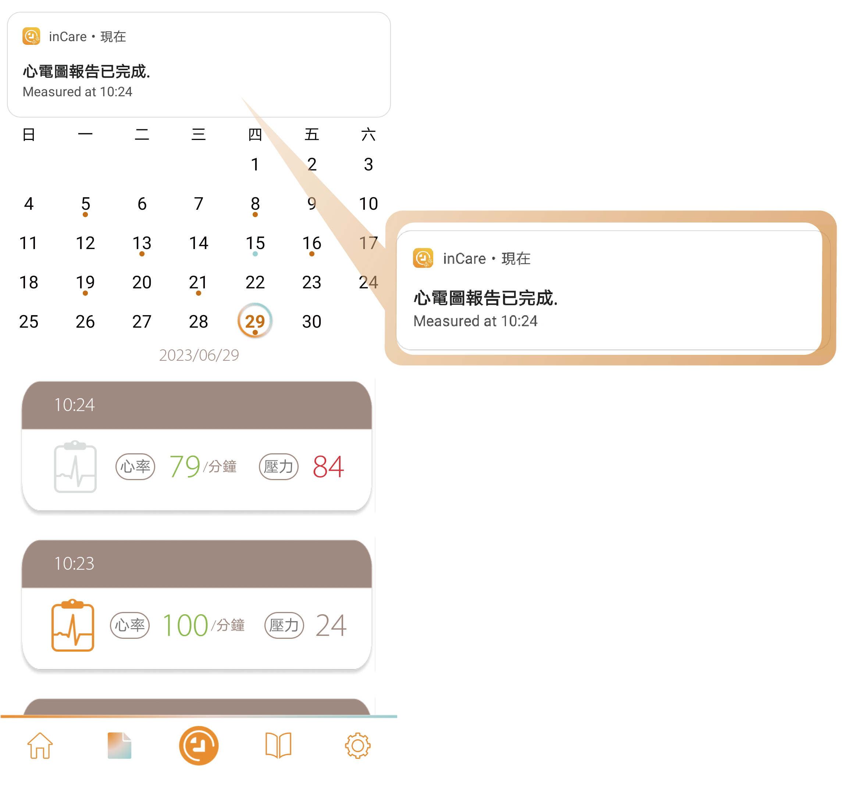Tap the red stress value 84

[328, 467]
